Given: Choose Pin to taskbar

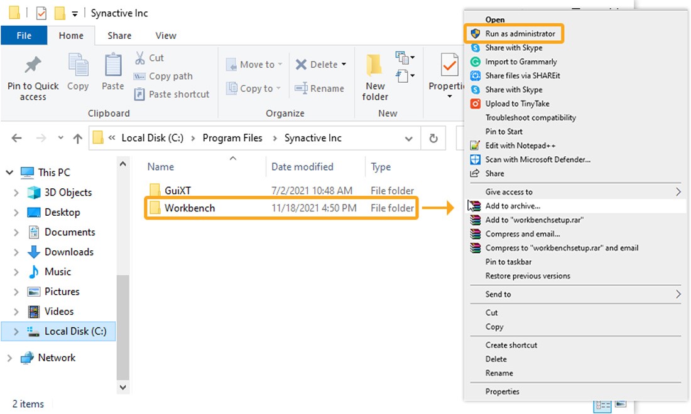Looking at the screenshot, I should pos(508,262).
